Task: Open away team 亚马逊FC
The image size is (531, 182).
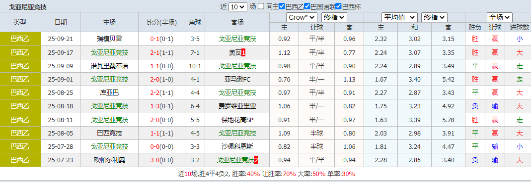Action: tap(237, 79)
